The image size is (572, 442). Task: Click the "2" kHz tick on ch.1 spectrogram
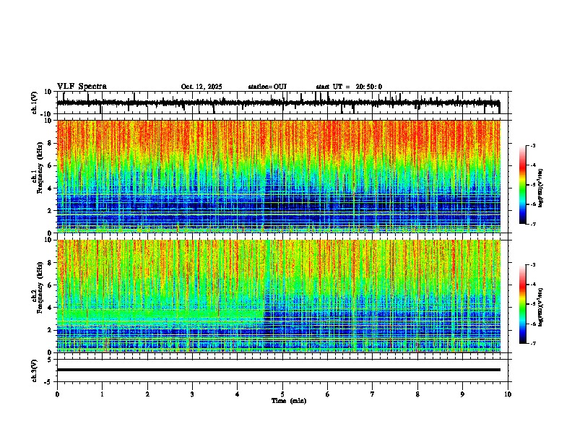(50, 210)
